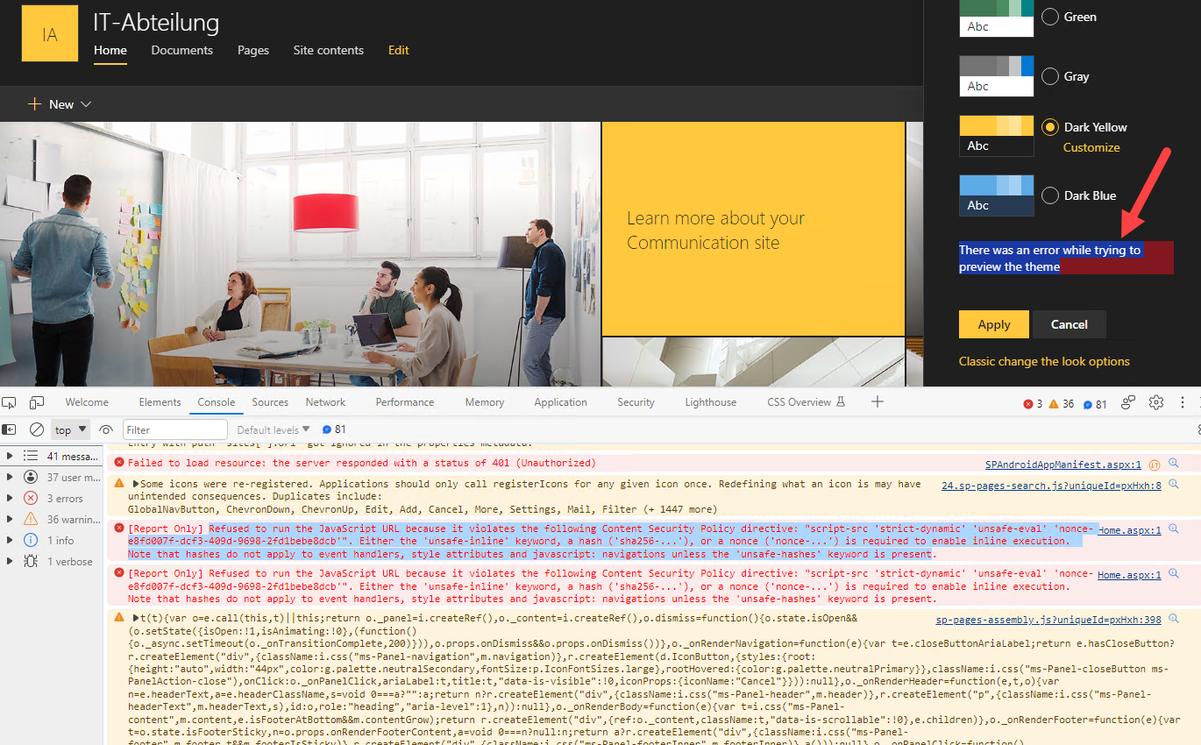Open the top context dropdown
The image size is (1201, 745).
pos(70,429)
